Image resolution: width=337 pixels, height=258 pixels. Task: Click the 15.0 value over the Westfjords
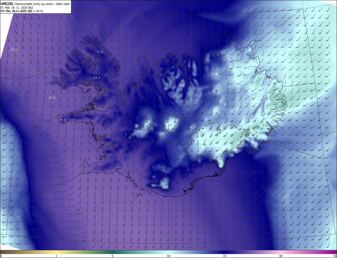(100, 52)
